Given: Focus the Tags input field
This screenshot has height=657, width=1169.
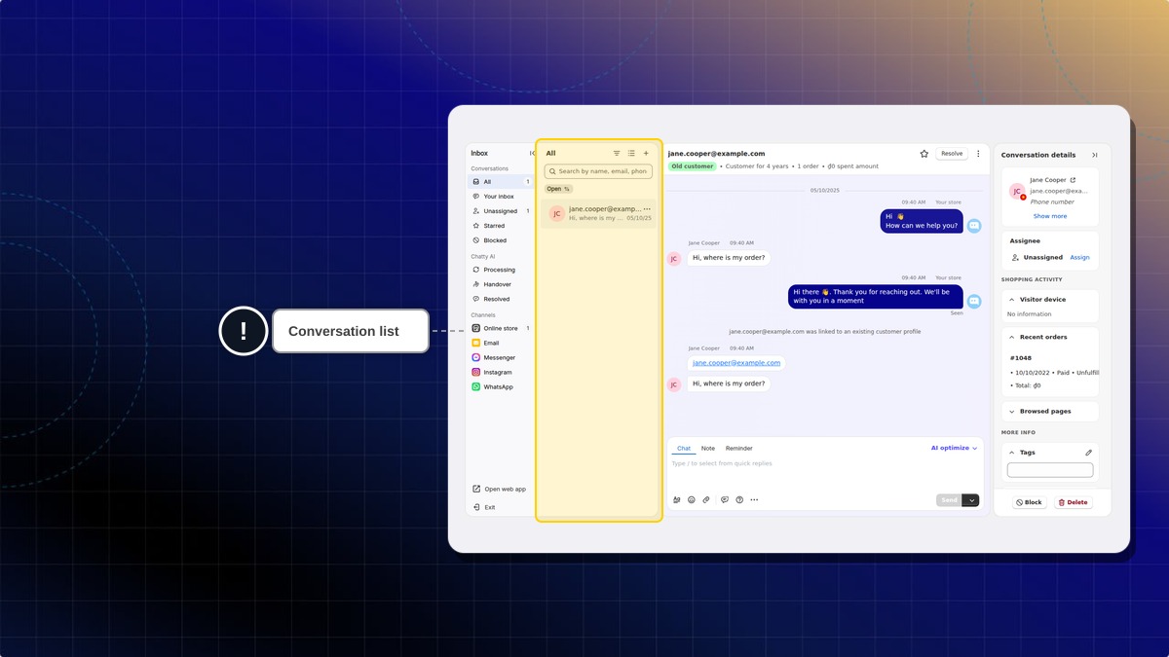Looking at the screenshot, I should 1050,470.
